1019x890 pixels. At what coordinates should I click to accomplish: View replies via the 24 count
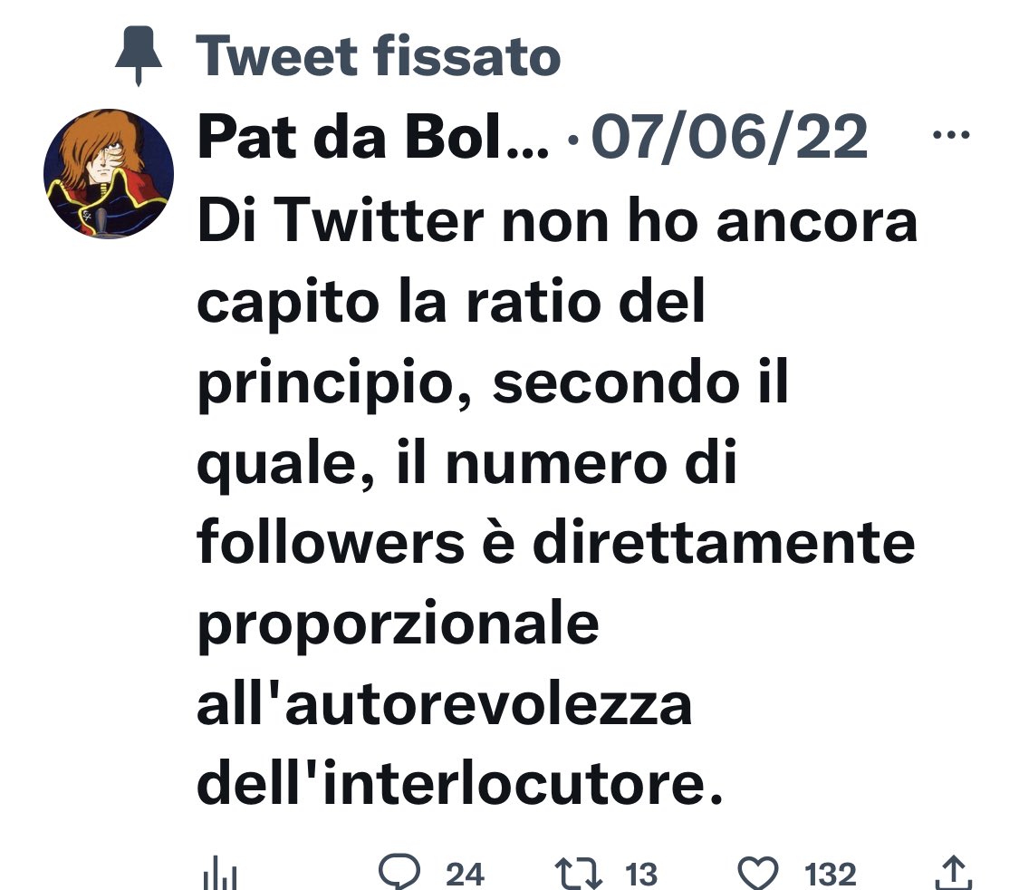pyautogui.click(x=465, y=875)
